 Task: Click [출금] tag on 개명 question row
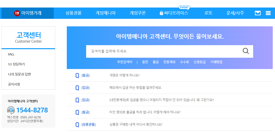pos(86,76)
